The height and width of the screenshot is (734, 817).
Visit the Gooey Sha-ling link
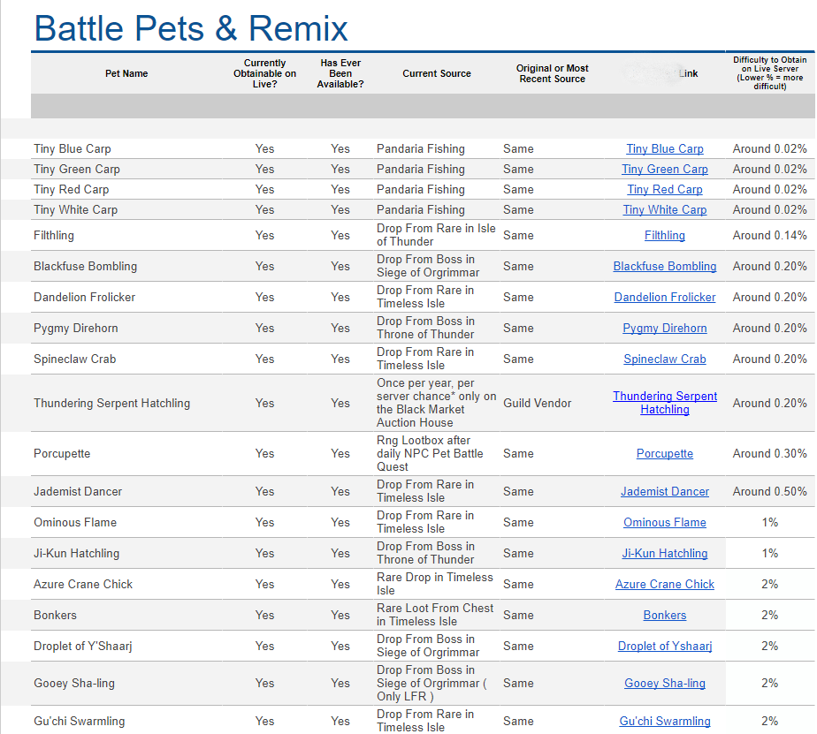click(664, 683)
